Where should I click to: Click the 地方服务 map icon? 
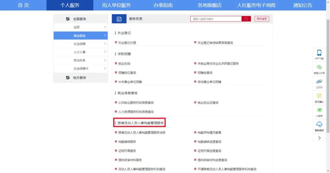tap(68, 78)
